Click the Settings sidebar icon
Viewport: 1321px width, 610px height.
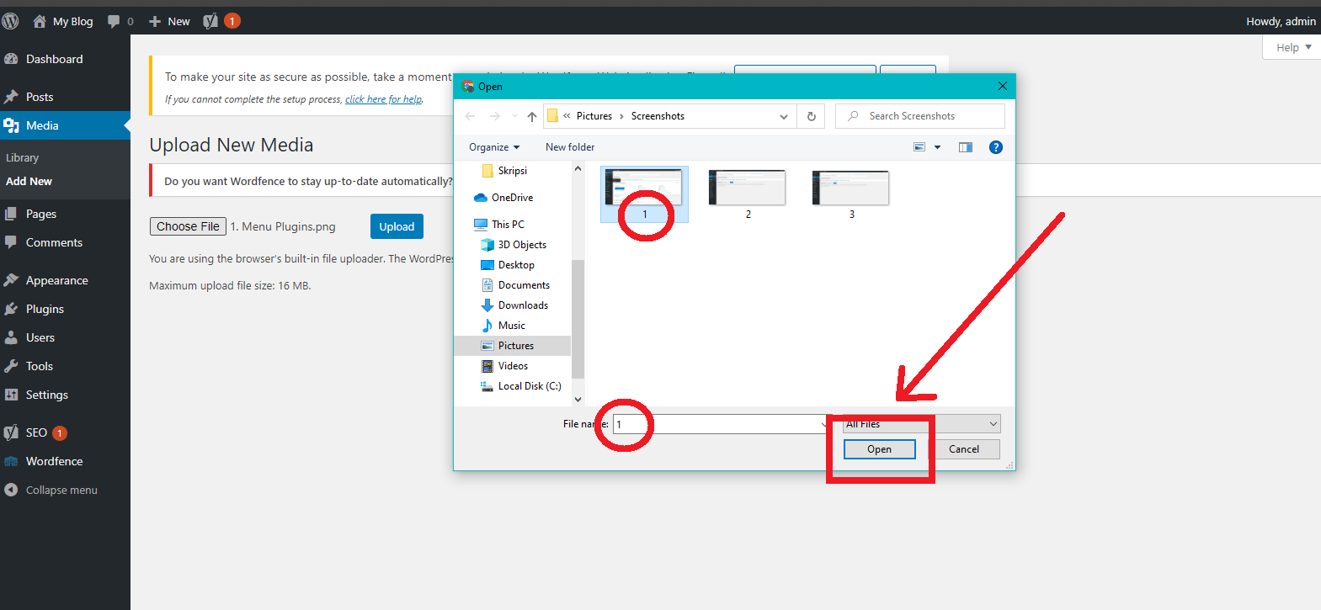point(11,395)
